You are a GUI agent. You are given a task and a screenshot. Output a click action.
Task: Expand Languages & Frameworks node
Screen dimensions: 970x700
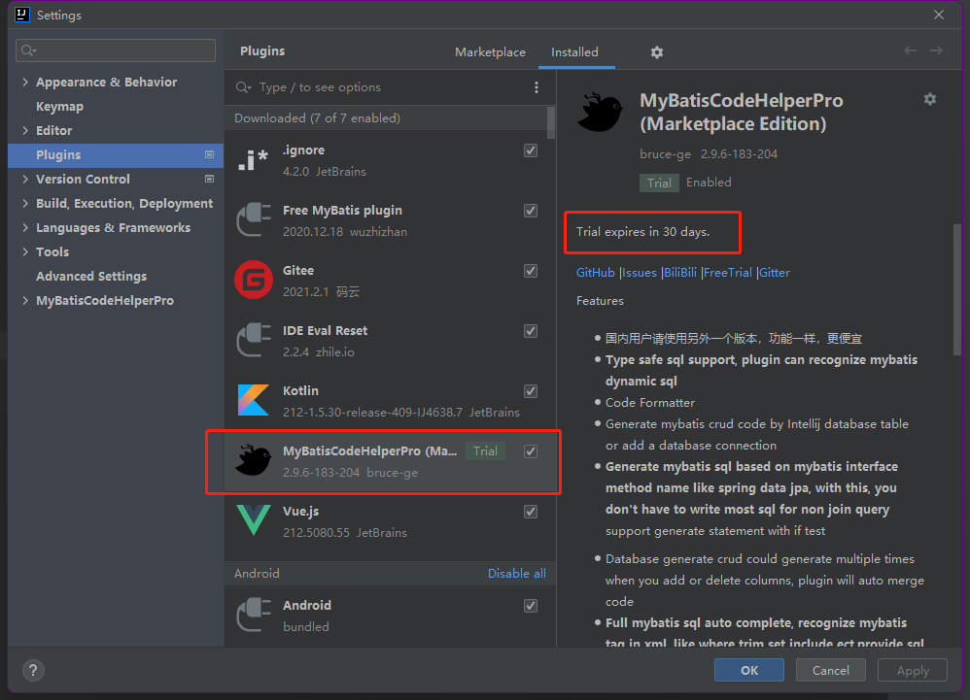tap(25, 227)
